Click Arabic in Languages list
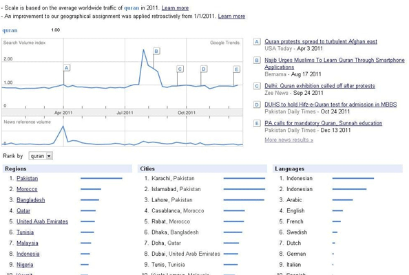This screenshot has height=275, width=409. (294, 200)
